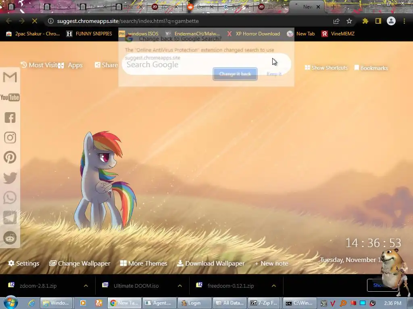Screen dimensions: 413x309
Task: Expand options for Ultimate DOOM.iso download
Action: click(180, 286)
